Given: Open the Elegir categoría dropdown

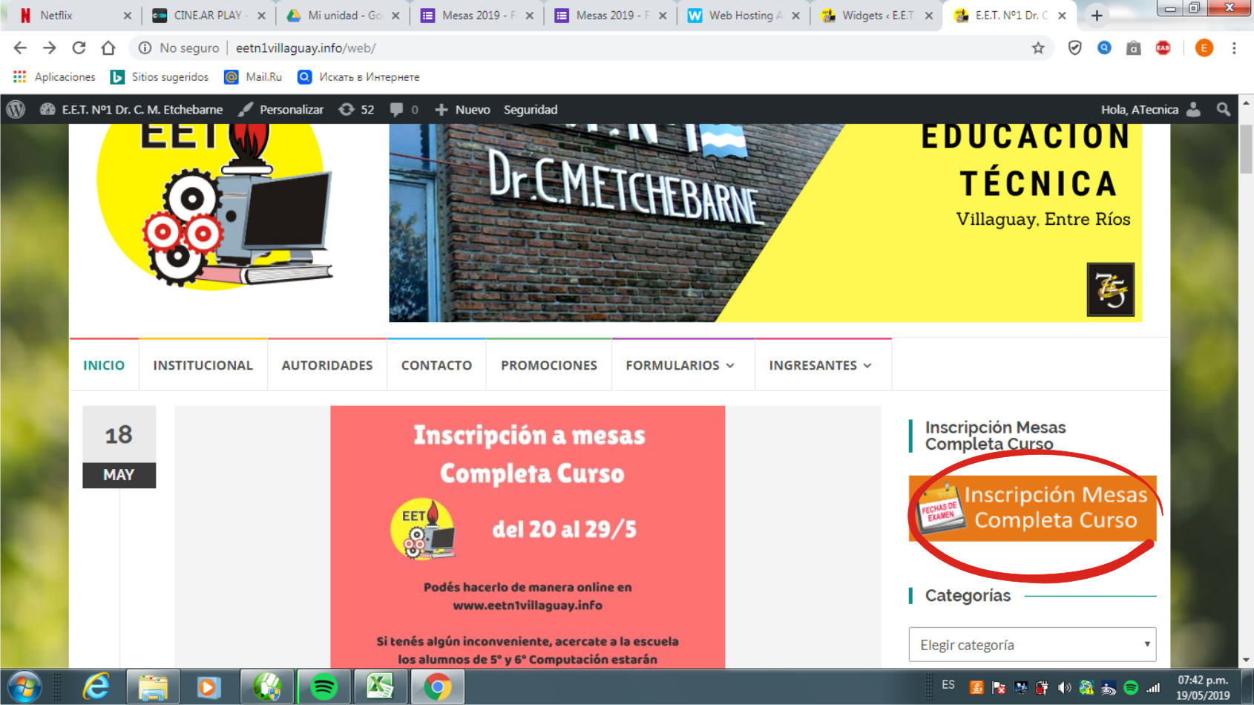Looking at the screenshot, I should point(1031,644).
